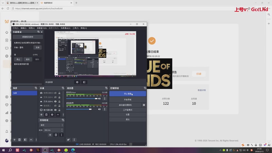Viewport: 272px width, 153px height.
Task: Add a scene transition with plus icon
Action: 50,135
